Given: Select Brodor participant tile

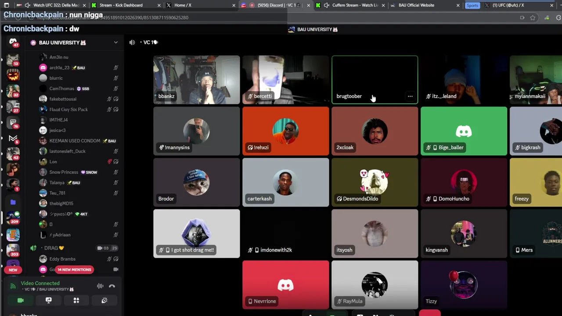Looking at the screenshot, I should coord(197,183).
